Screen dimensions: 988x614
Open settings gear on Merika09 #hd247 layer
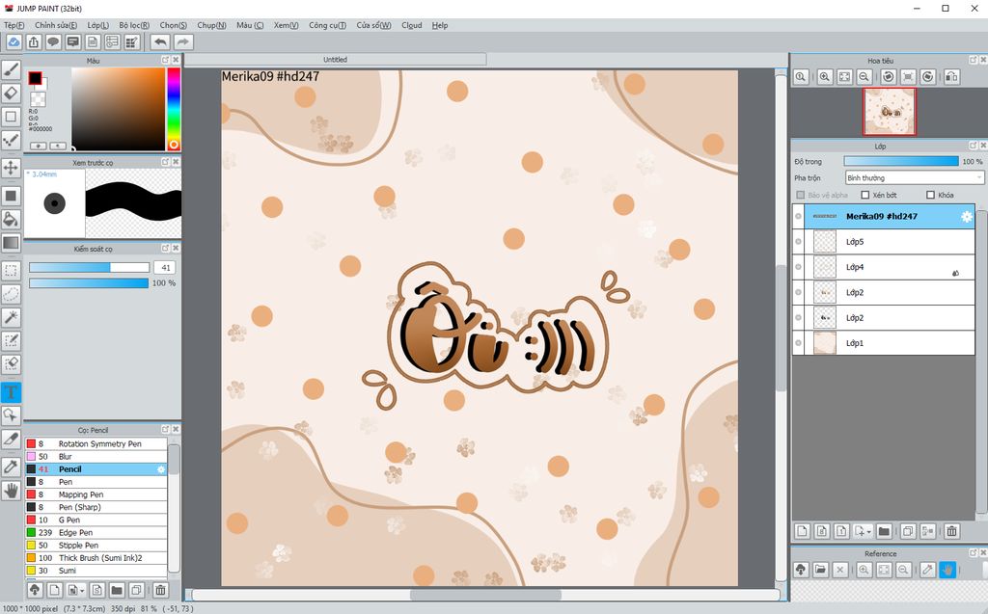pos(966,217)
